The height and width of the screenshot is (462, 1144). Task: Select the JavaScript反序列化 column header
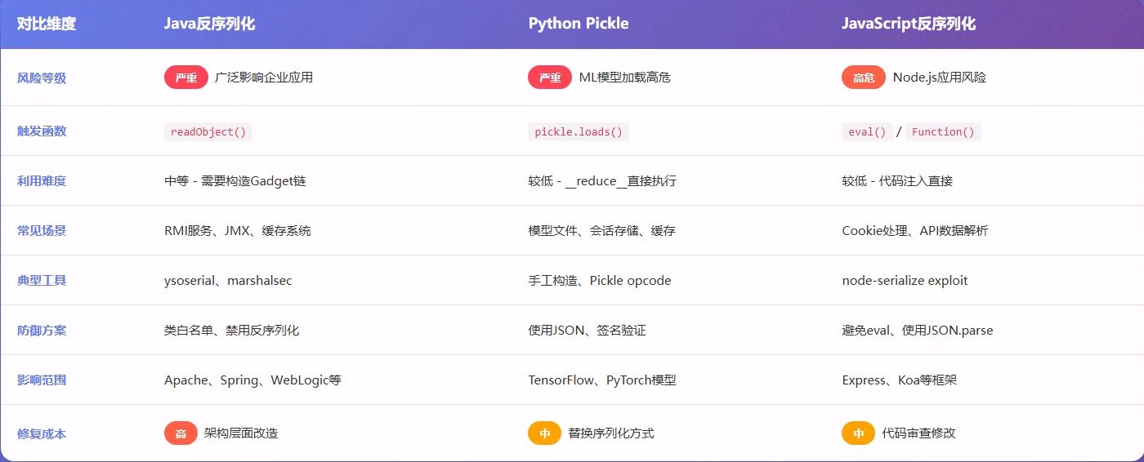909,24
